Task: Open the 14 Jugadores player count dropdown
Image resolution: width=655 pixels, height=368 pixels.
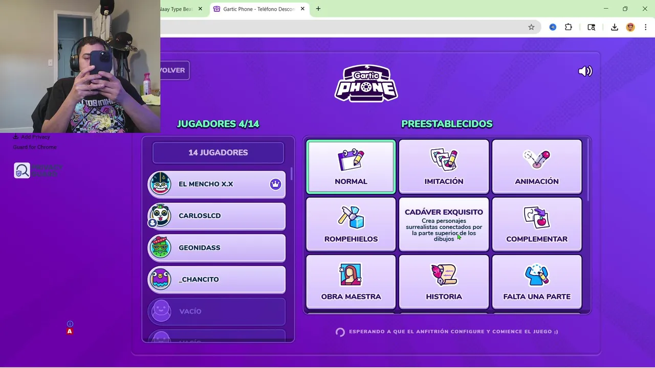Action: (218, 152)
